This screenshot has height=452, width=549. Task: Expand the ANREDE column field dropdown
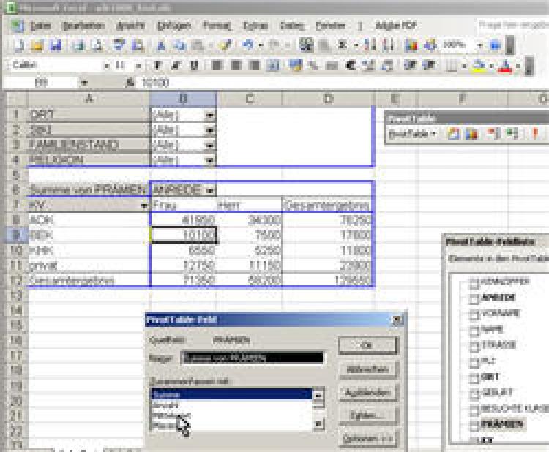pos(211,190)
